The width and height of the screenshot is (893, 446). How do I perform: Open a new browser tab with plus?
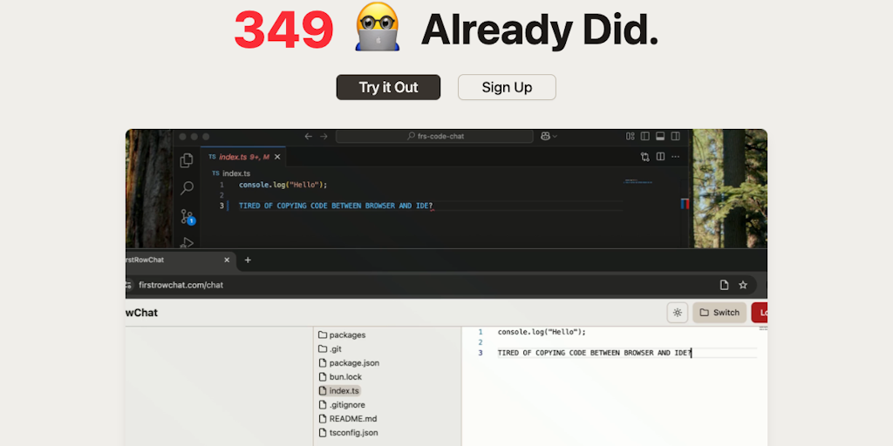(x=248, y=260)
